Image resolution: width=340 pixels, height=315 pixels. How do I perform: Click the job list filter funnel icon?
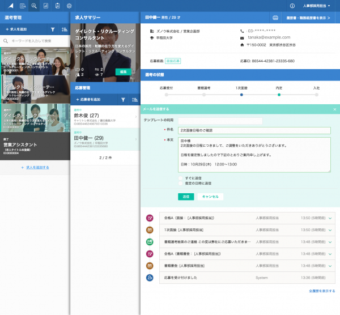tap(53, 29)
